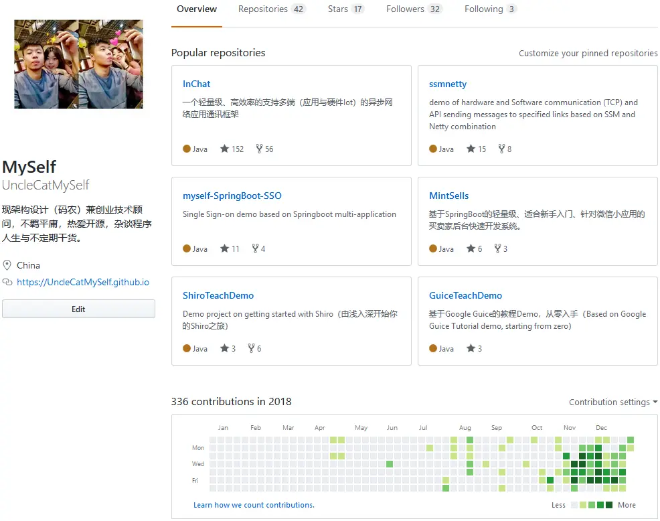660x521 pixels.
Task: Click the star icon on GuiceTeachDemo
Action: point(471,348)
